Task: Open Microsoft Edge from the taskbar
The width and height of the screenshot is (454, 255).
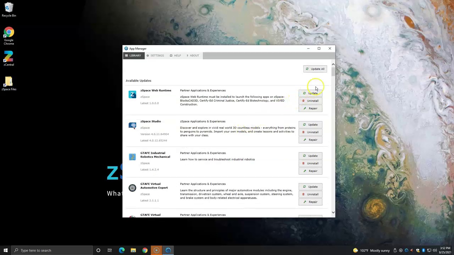Action: point(122,250)
